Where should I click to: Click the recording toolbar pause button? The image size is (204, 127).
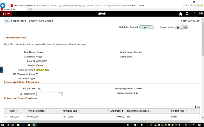click(132, 125)
